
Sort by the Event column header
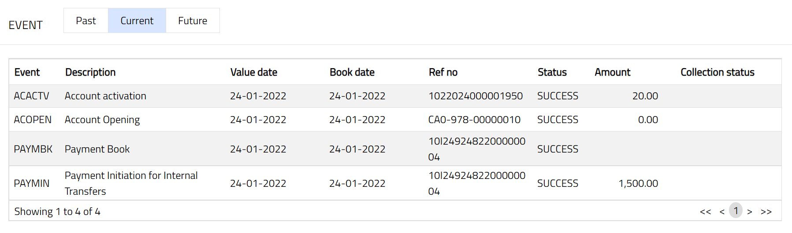pos(27,72)
